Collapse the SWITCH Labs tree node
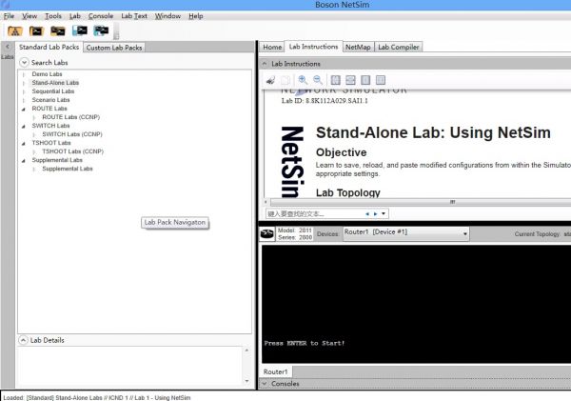 (23, 126)
